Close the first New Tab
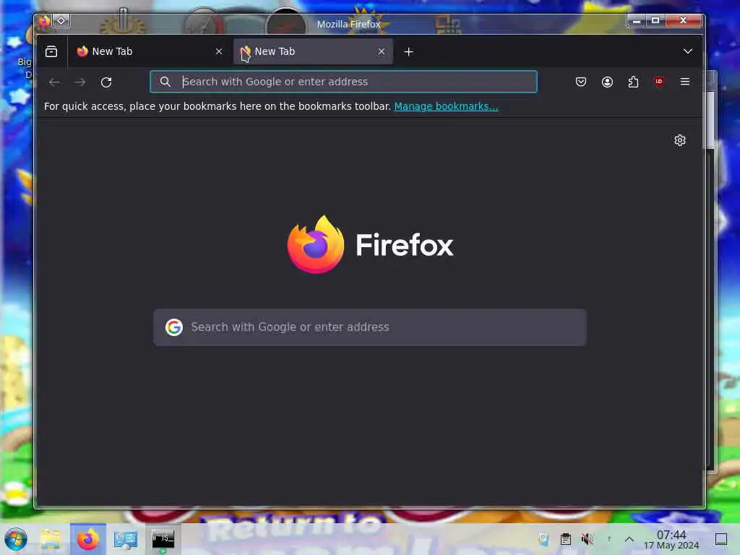Viewport: 740px width, 555px height. point(218,51)
